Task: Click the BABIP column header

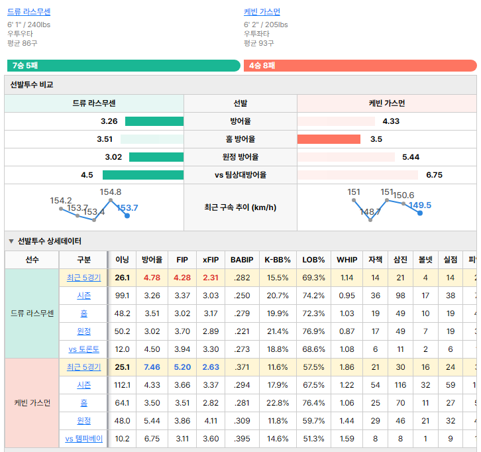Action: tap(242, 260)
